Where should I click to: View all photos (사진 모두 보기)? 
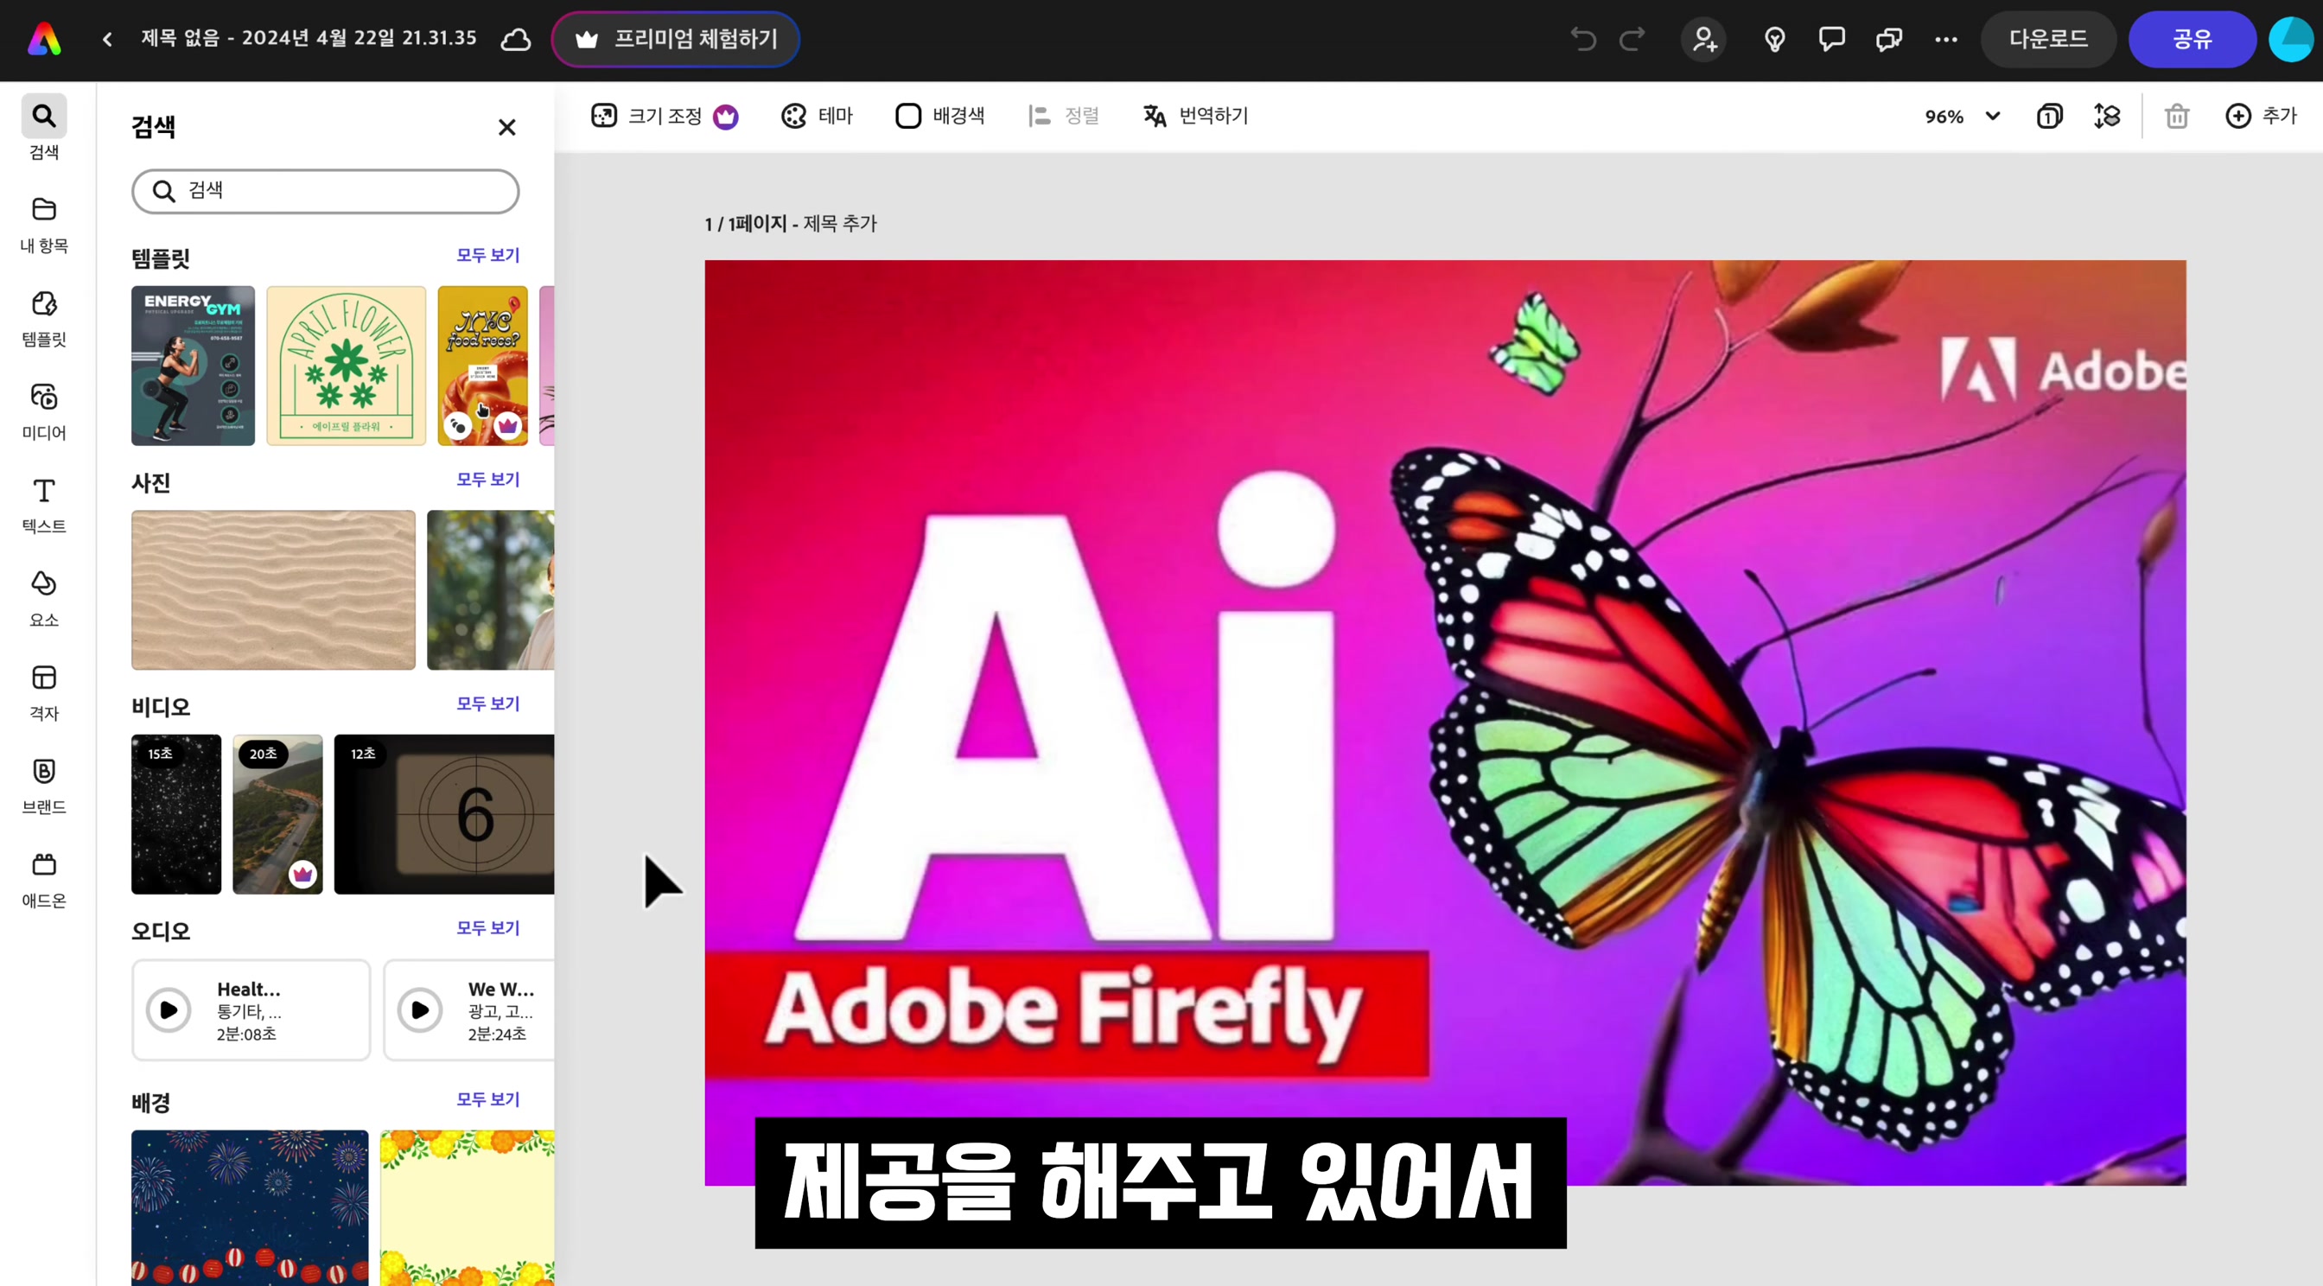tap(488, 479)
